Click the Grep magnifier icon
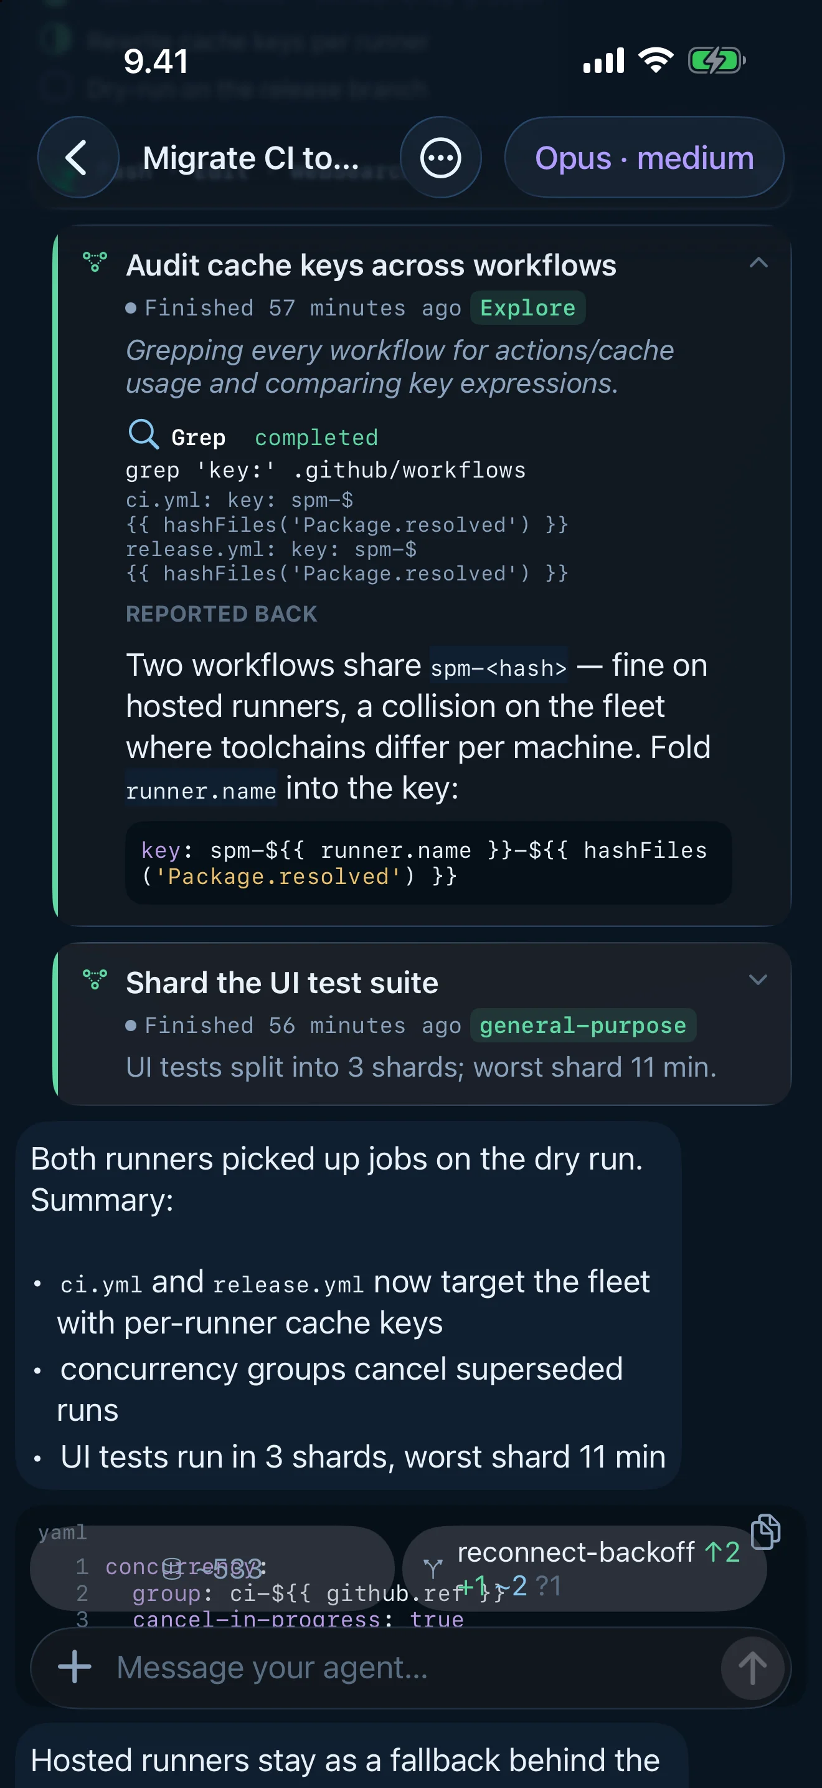822x1788 pixels. coord(143,435)
